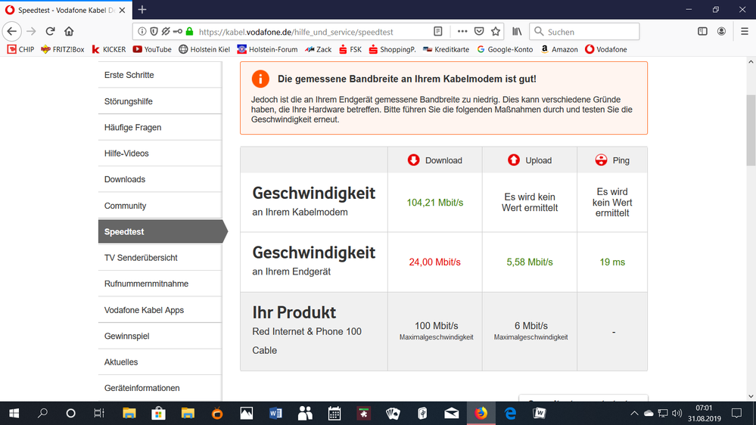Viewport: 756px width, 425px height.
Task: Open Vodafone Kabel Apps
Action: coord(160,310)
